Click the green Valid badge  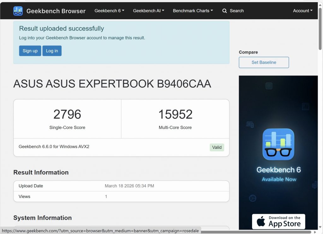217,147
